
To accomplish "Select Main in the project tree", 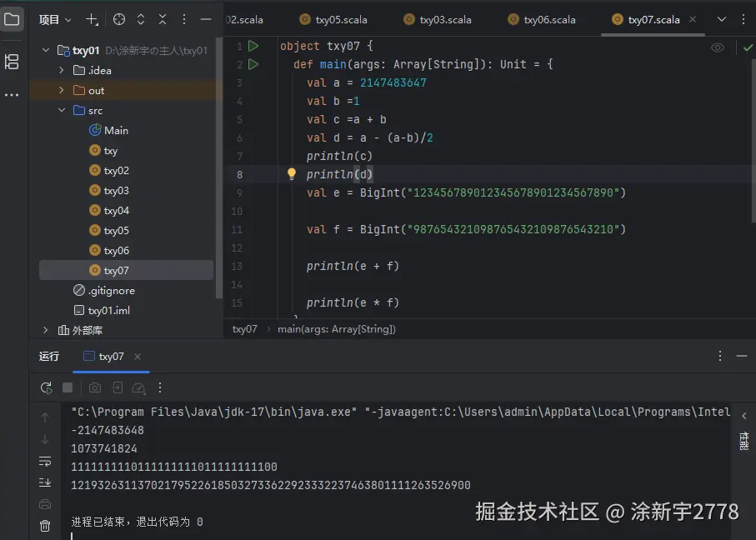I will 108,131.
